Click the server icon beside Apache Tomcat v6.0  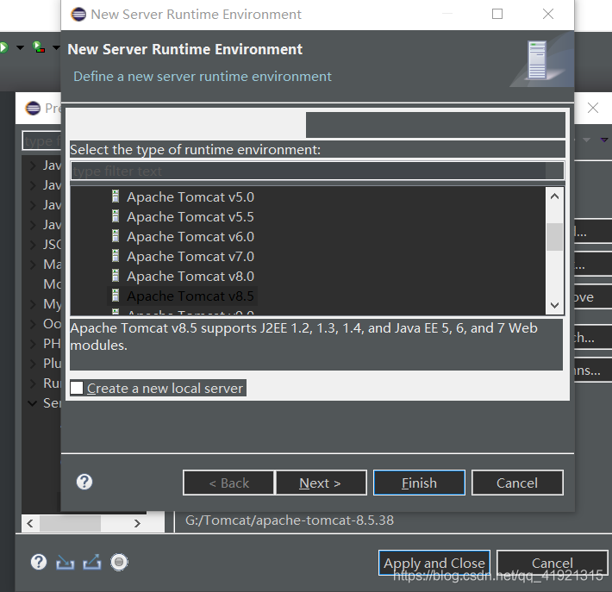tap(116, 236)
